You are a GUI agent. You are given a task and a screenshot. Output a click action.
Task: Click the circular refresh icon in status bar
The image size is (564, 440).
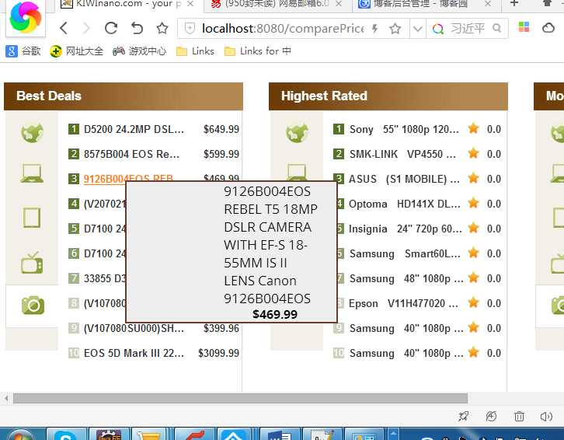(x=491, y=417)
